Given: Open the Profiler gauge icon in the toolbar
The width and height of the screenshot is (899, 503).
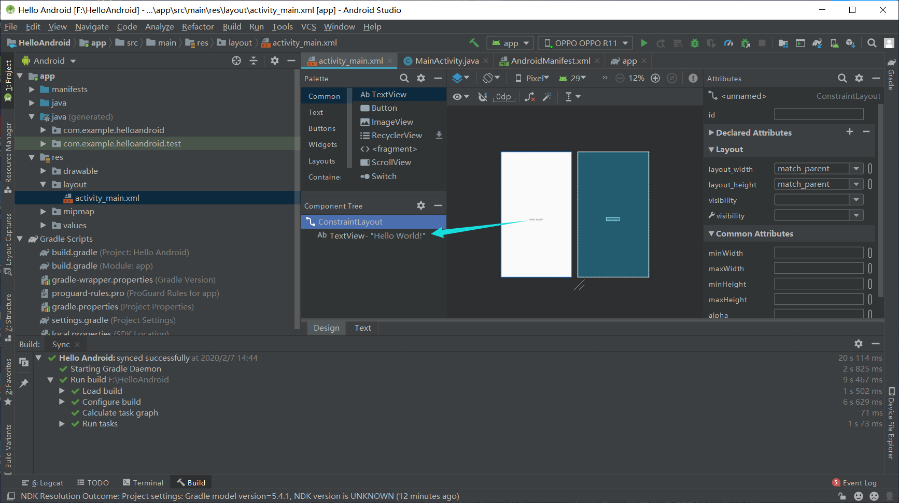Looking at the screenshot, I should click(728, 43).
